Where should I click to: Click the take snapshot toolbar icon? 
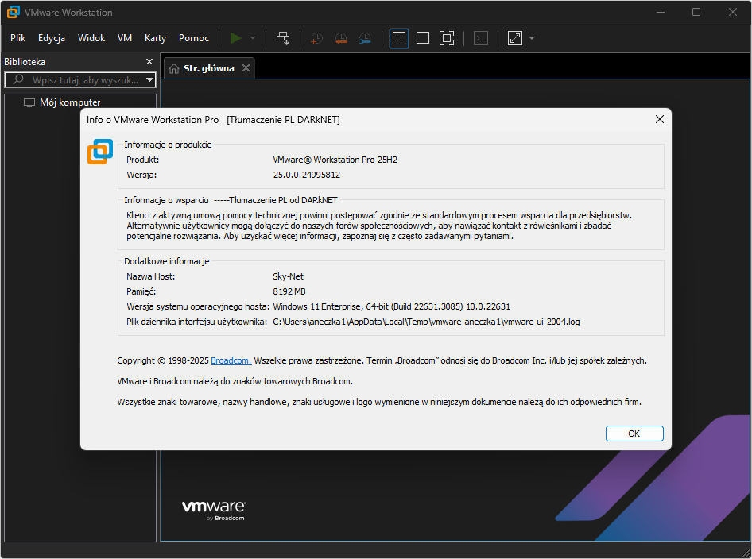coord(316,38)
